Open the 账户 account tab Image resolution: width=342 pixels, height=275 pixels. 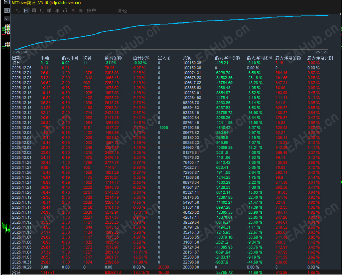[91, 10]
